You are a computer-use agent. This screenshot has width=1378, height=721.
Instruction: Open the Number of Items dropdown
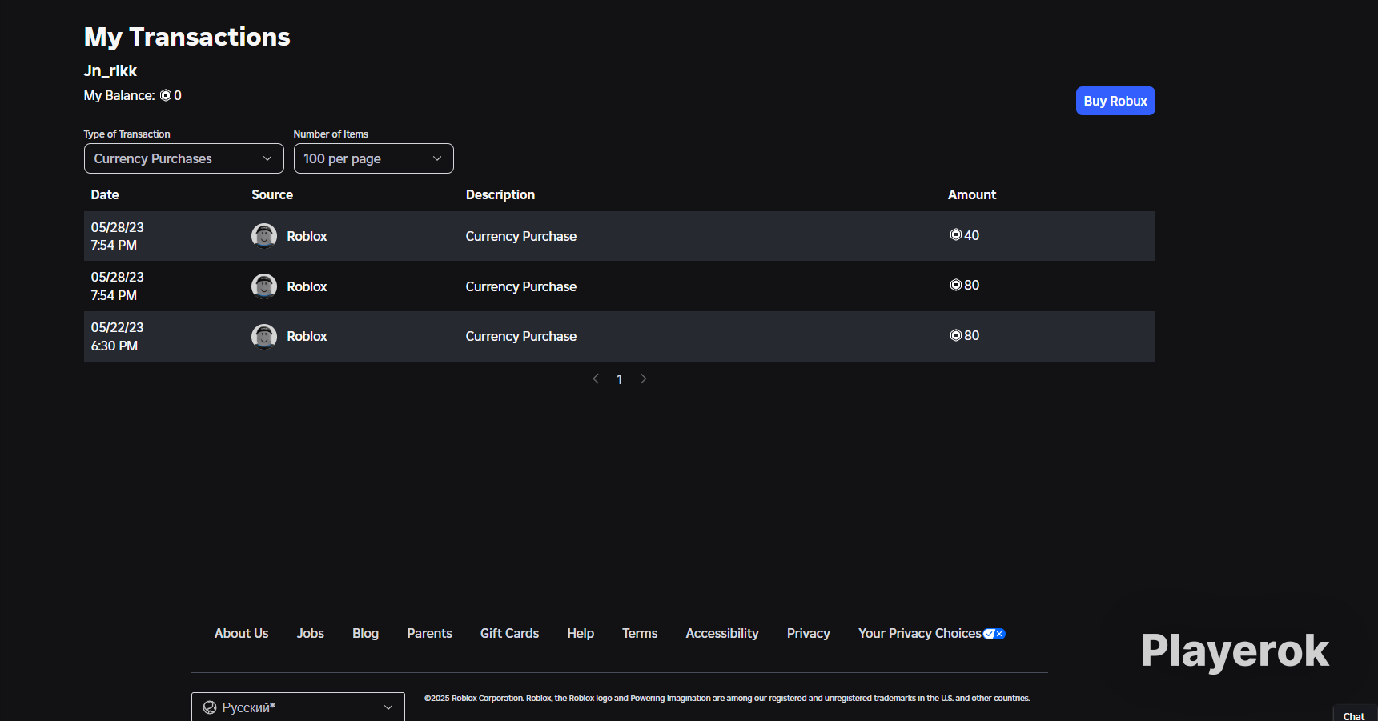pos(374,158)
